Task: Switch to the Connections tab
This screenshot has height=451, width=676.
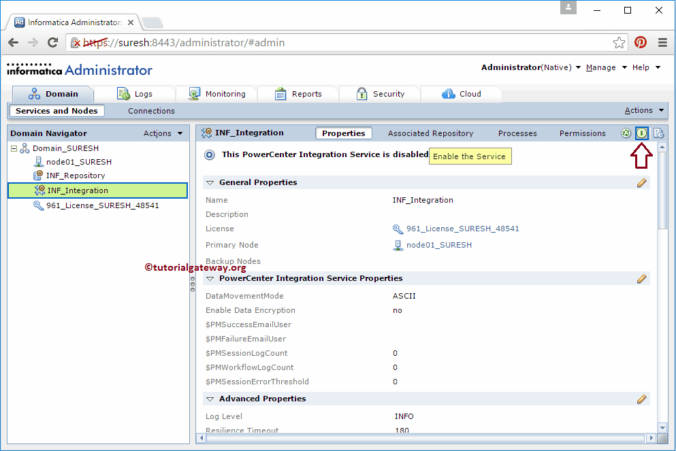Action: [x=150, y=110]
